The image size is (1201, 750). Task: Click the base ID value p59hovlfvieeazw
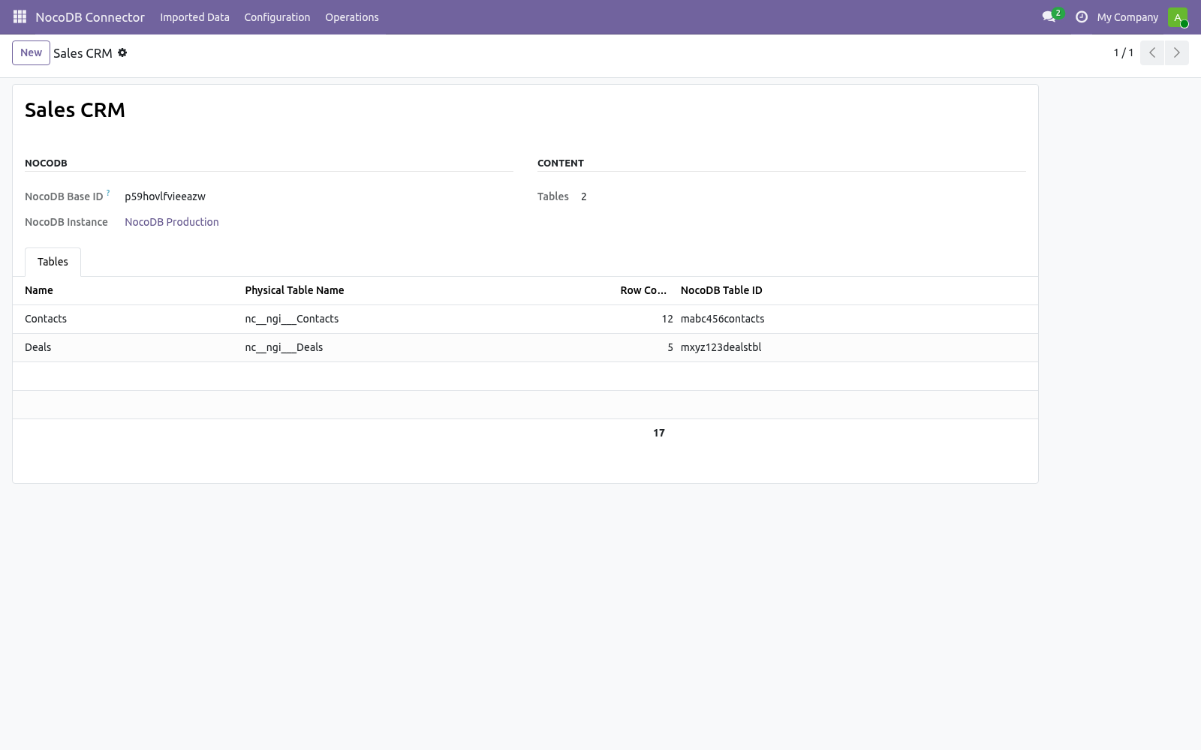[x=165, y=196]
